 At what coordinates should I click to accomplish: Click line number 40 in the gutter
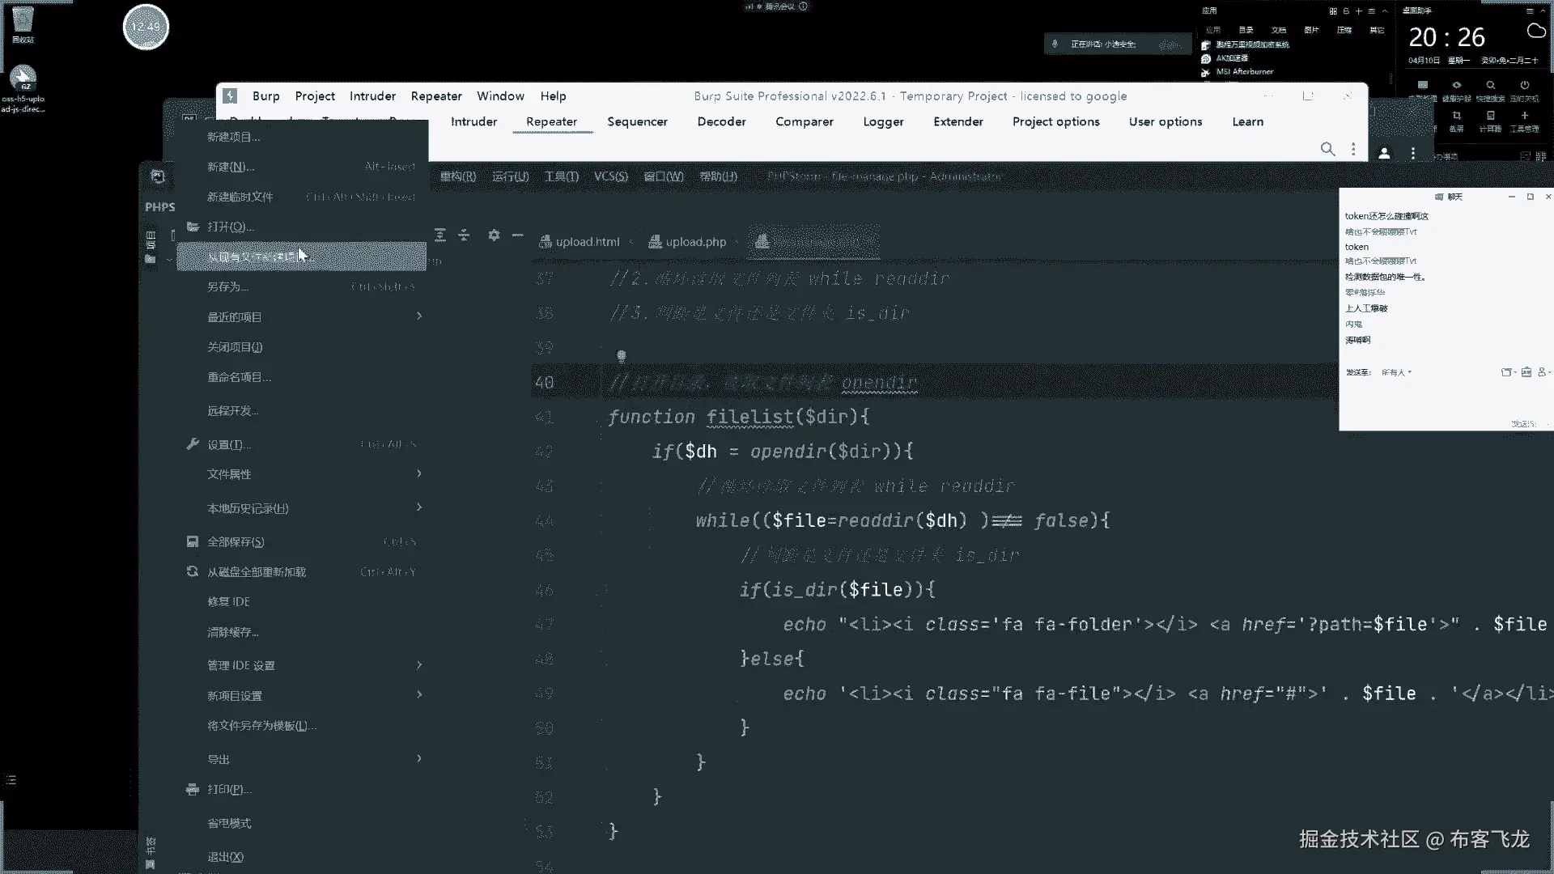click(x=544, y=382)
